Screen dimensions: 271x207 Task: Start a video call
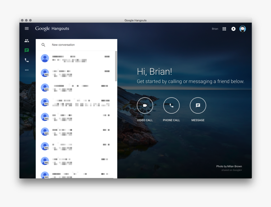145,106
